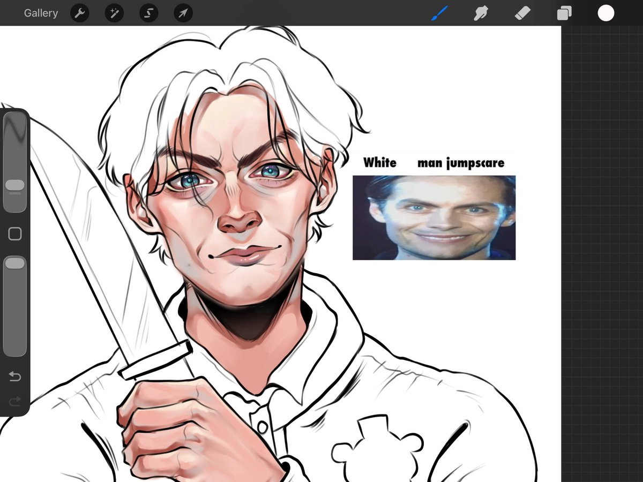Viewport: 643px width, 482px height.
Task: Redo the last undone stroke
Action: (x=15, y=401)
